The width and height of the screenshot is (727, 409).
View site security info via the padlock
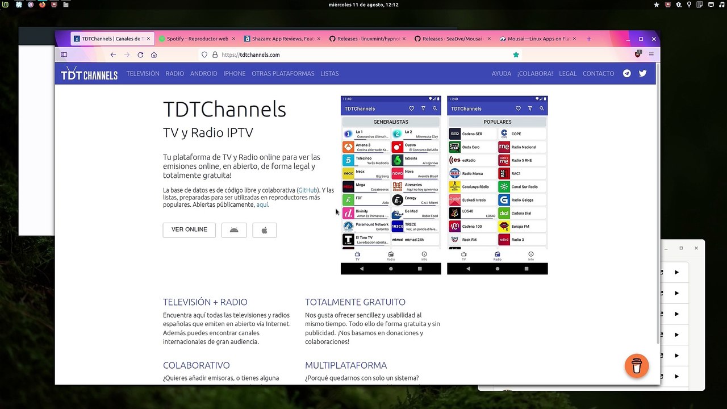pyautogui.click(x=215, y=55)
